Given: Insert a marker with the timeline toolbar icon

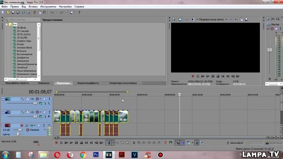Looking at the screenshot, I should (165, 143).
